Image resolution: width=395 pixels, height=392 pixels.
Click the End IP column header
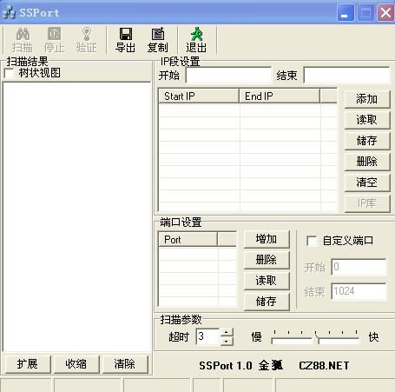click(x=280, y=96)
